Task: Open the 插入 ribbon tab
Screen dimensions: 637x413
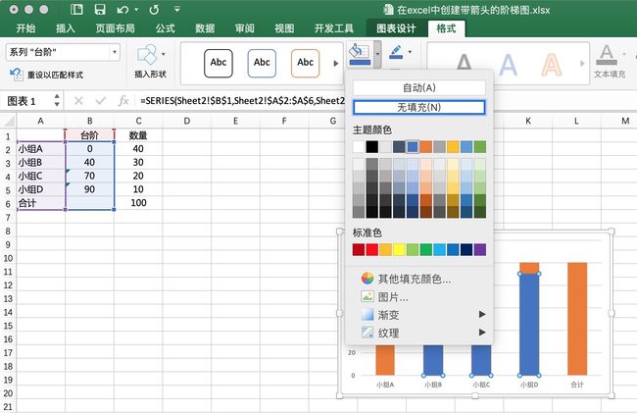Action: pos(66,28)
